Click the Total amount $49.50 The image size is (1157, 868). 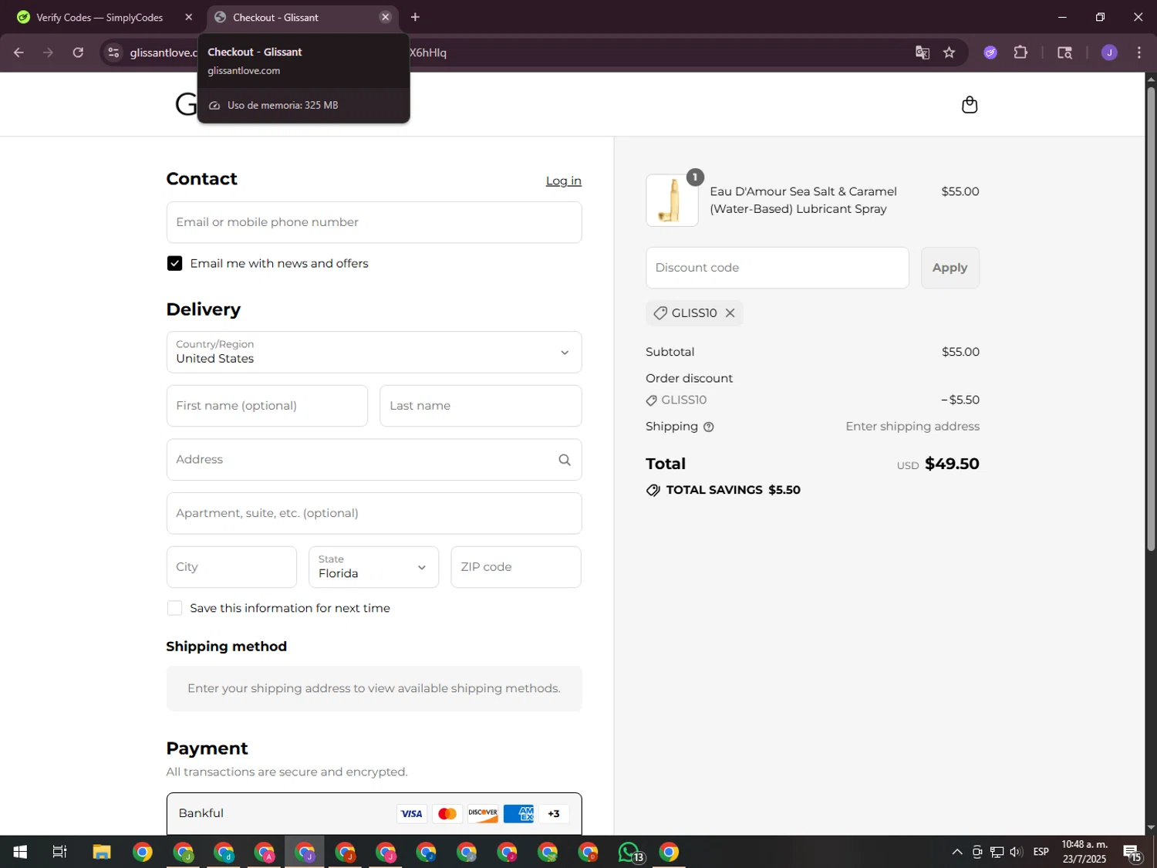[x=952, y=464]
